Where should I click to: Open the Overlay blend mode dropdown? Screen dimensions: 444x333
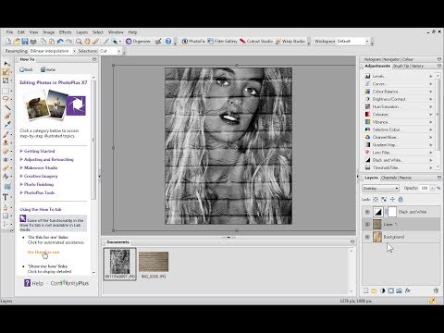tap(380, 188)
